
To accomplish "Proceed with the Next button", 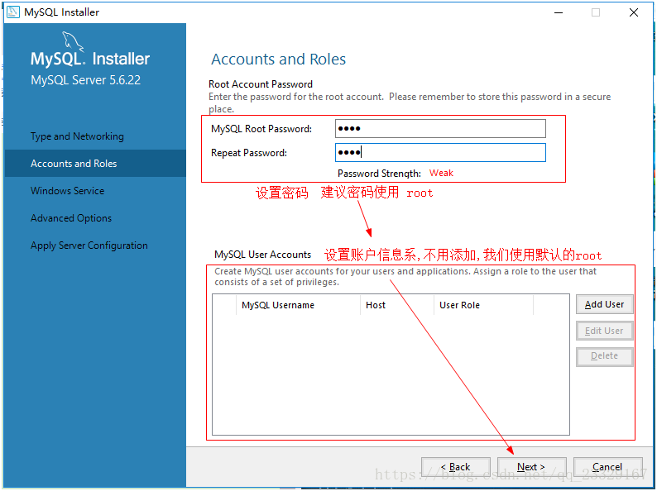I will coord(531,467).
